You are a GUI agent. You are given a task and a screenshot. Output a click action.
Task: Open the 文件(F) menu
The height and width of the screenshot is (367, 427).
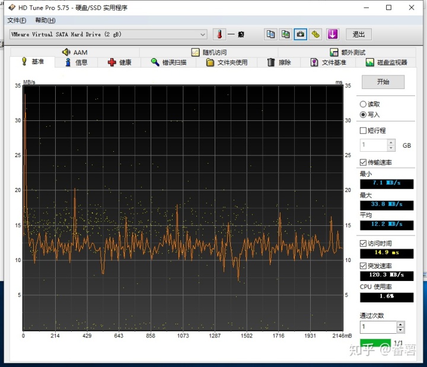tap(17, 20)
